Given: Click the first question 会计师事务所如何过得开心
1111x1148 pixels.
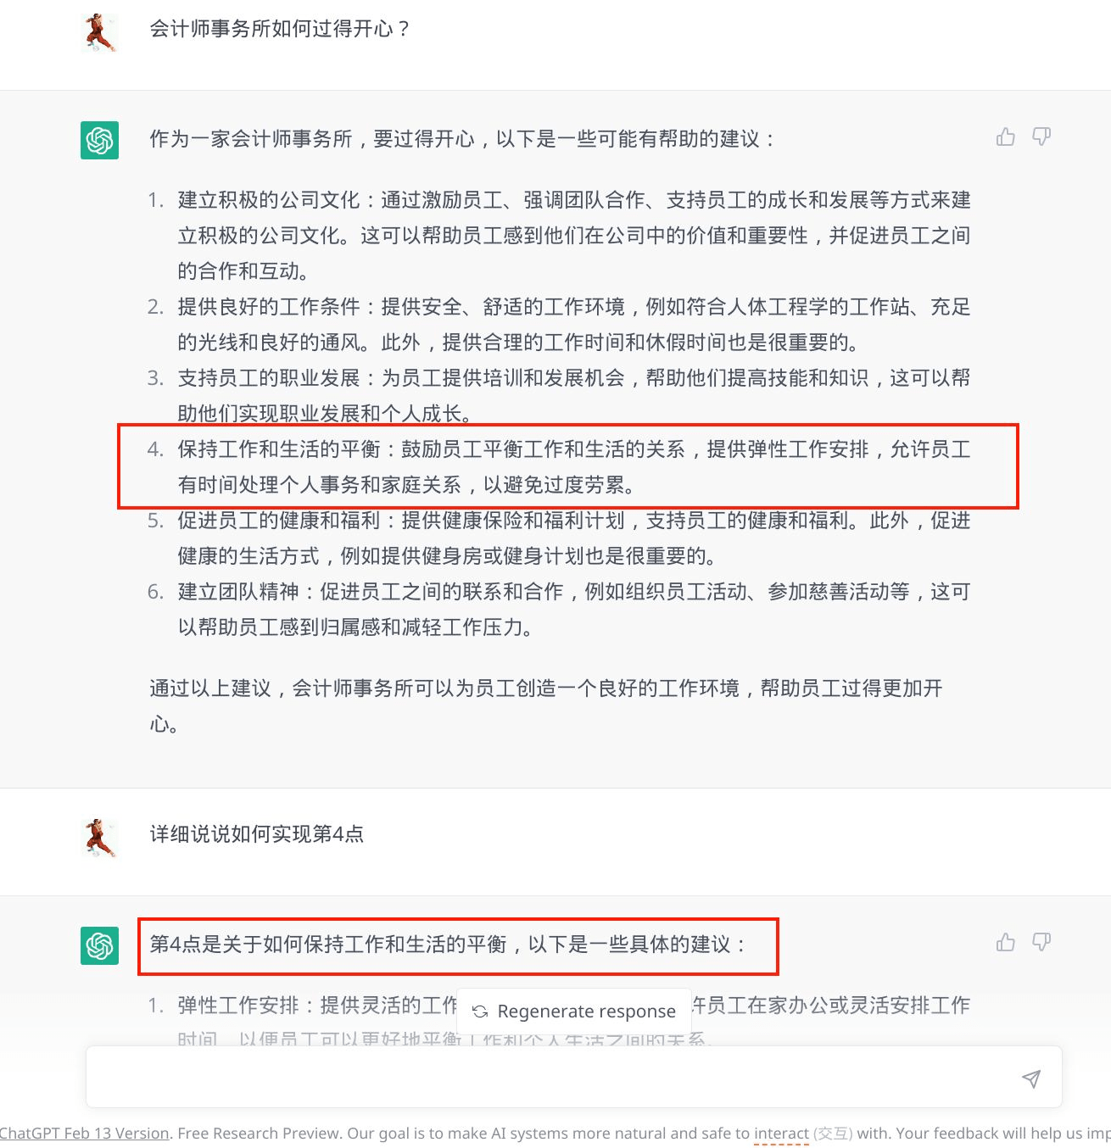Looking at the screenshot, I should [281, 29].
